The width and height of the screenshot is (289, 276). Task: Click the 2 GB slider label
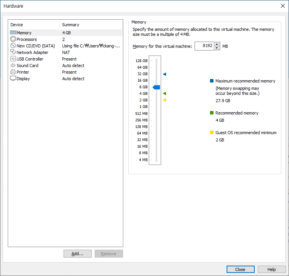[143, 100]
